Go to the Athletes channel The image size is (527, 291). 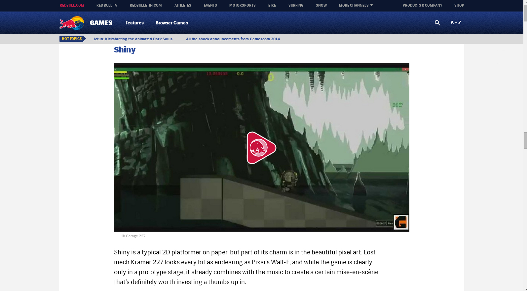point(183,5)
